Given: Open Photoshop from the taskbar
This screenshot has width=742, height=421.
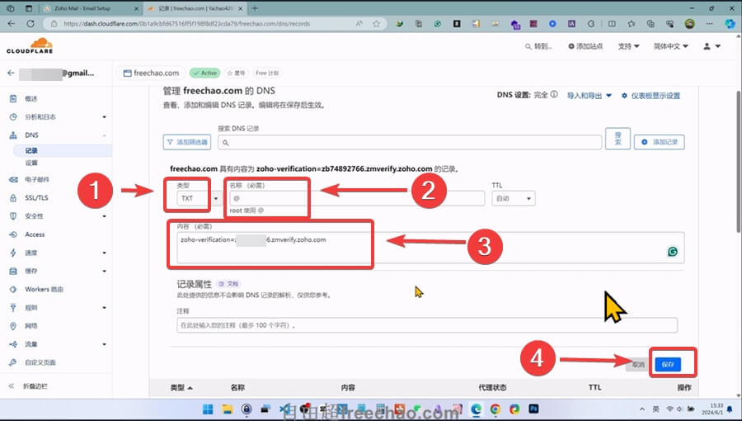Looking at the screenshot, I should coord(533,409).
